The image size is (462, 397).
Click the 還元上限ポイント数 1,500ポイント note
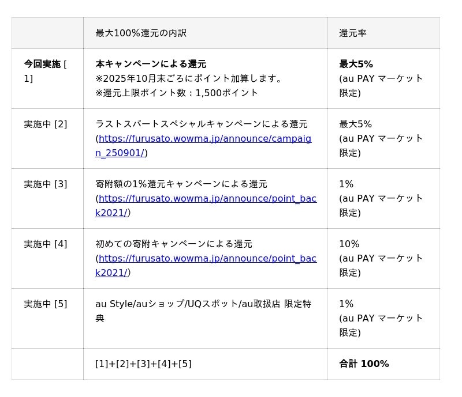click(x=177, y=93)
